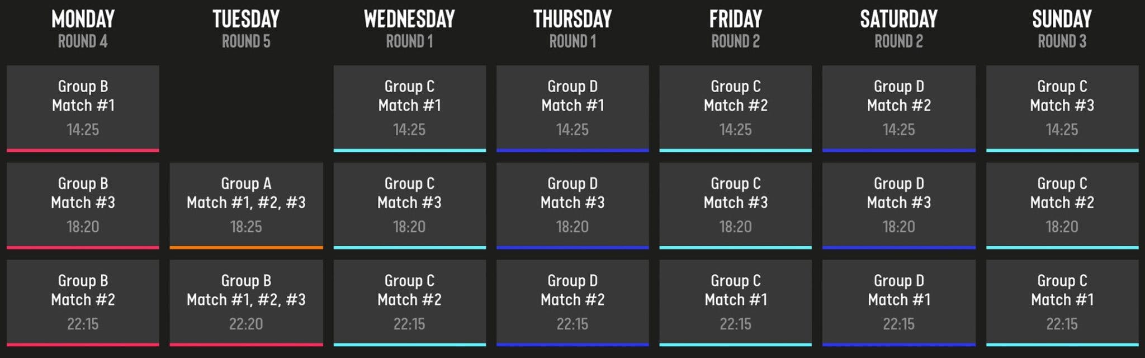Open Tuesday Group B 22:20 match card
Screen dimensions: 1145x358
coord(246,303)
